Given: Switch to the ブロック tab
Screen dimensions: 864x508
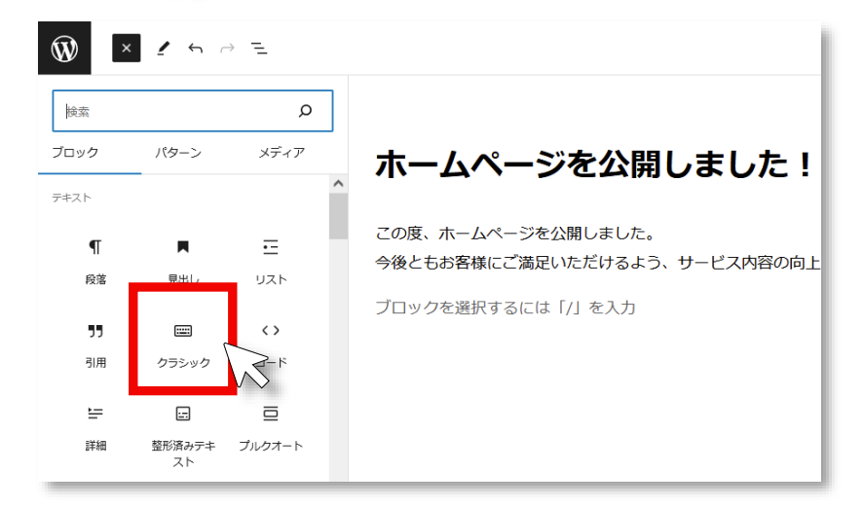Looking at the screenshot, I should 75,153.
